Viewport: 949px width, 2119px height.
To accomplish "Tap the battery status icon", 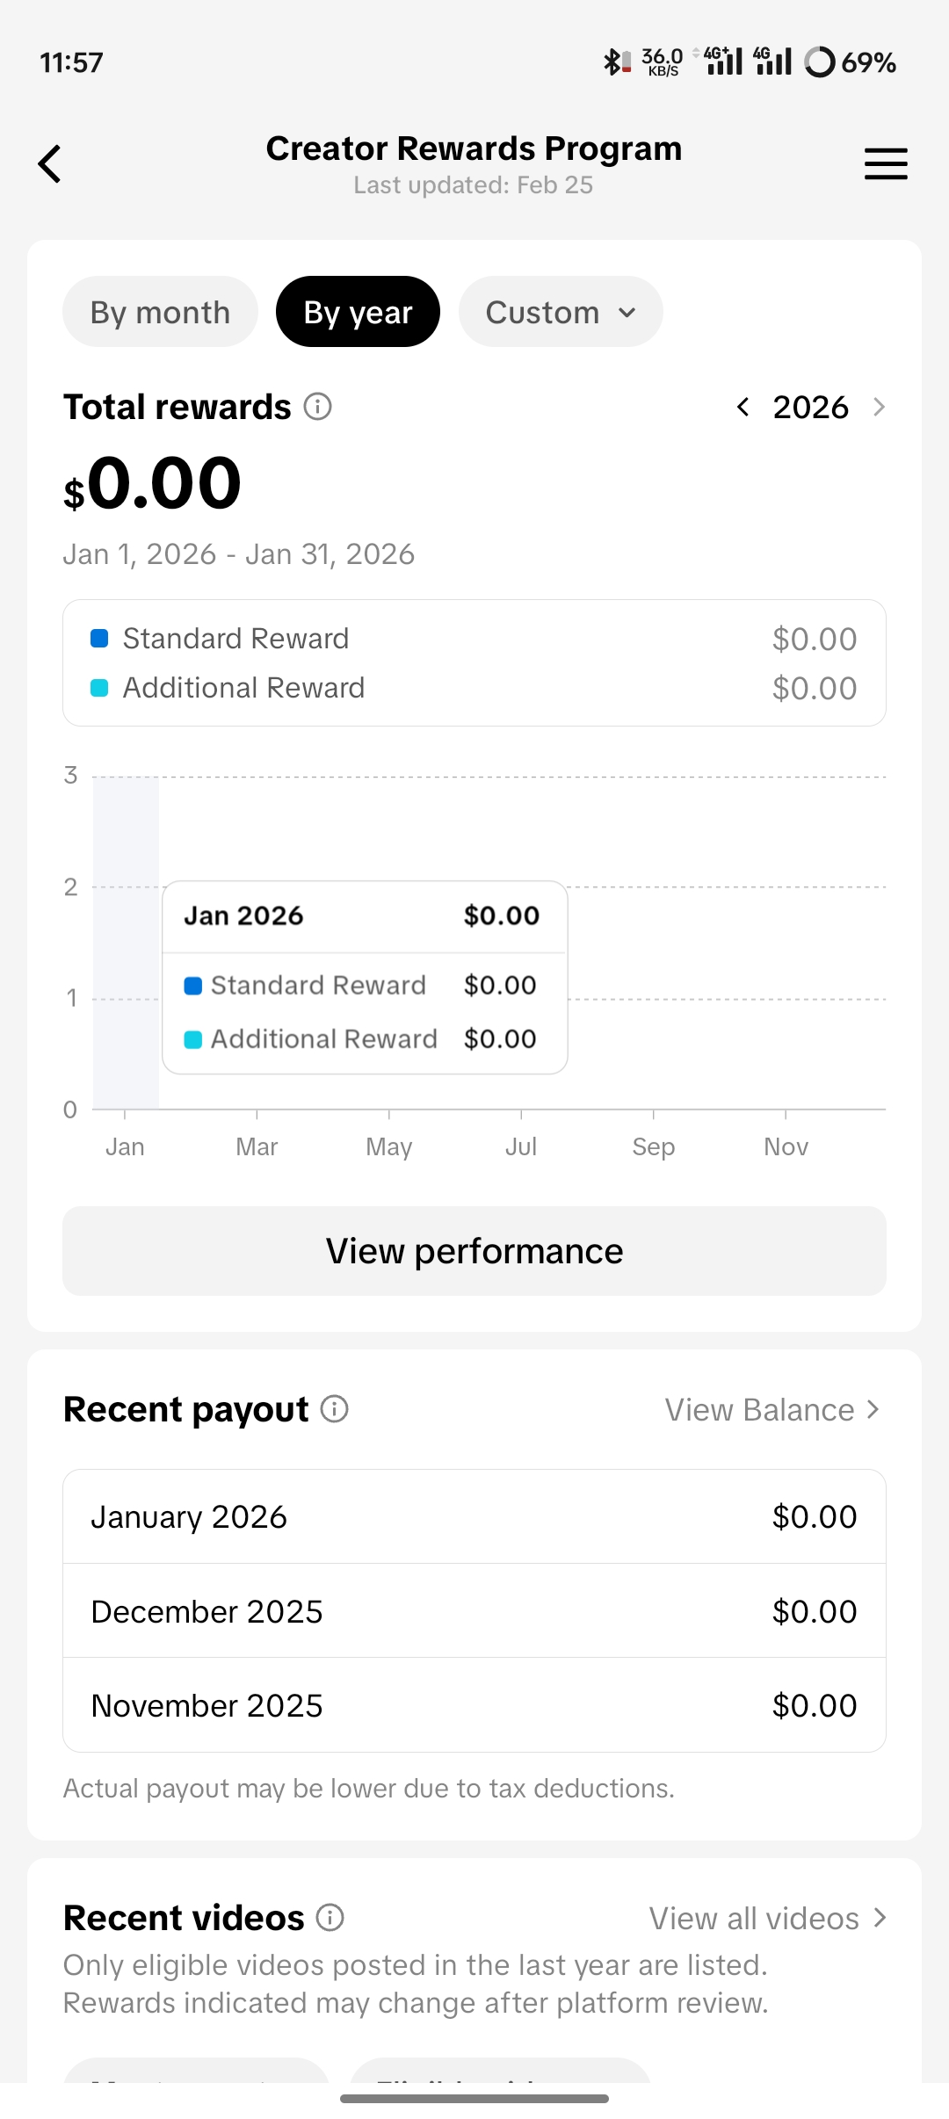I will coord(819,62).
